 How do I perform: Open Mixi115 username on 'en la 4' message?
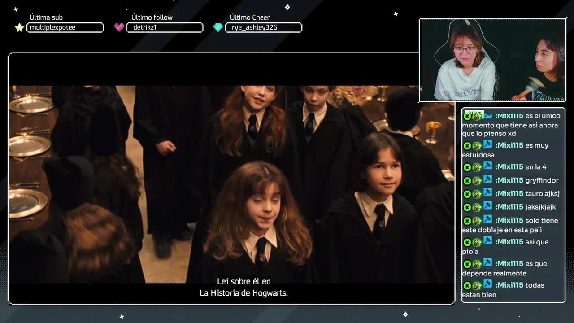(509, 167)
